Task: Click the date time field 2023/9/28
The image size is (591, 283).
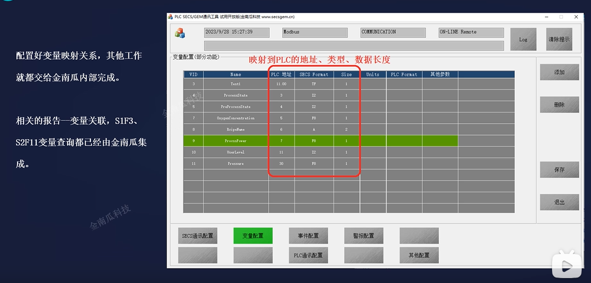Action: pyautogui.click(x=237, y=32)
